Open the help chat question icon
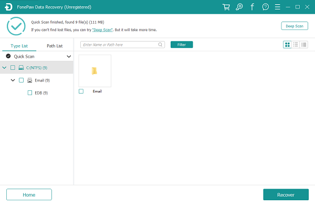 [x=265, y=7]
